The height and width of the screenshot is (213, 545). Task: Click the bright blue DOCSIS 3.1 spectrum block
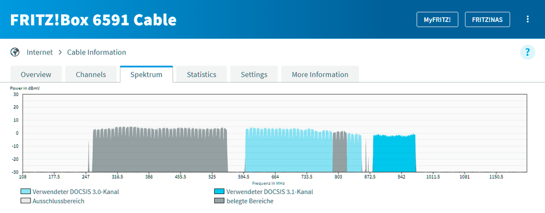[x=394, y=153]
